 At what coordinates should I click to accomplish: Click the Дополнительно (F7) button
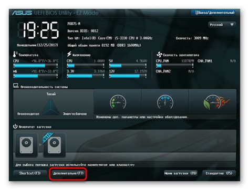68,173
